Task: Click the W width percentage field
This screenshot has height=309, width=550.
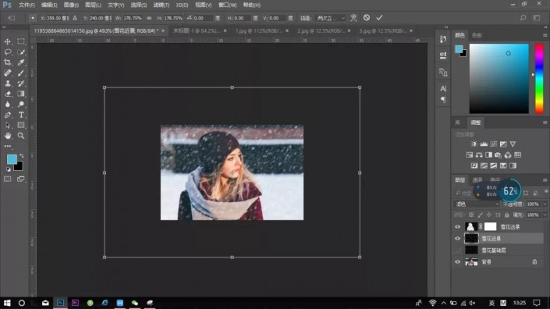Action: coord(133,18)
